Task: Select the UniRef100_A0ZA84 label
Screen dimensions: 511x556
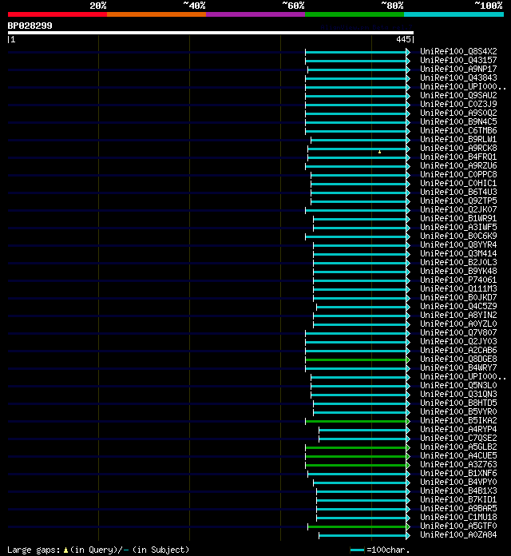Action: [x=458, y=534]
